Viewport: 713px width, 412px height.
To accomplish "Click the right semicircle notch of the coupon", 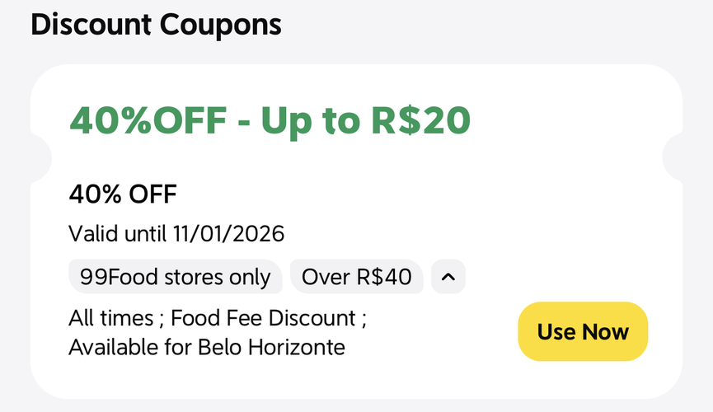I will 673,157.
